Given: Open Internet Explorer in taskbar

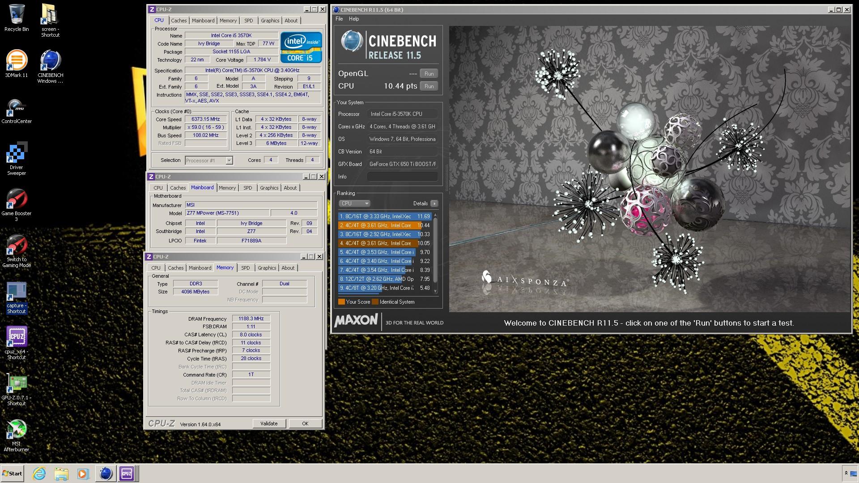Looking at the screenshot, I should point(39,474).
